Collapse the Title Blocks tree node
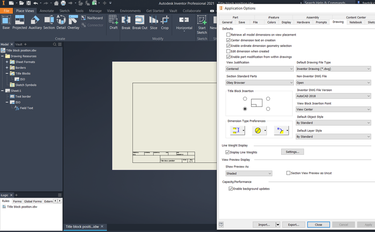 tap(7, 73)
